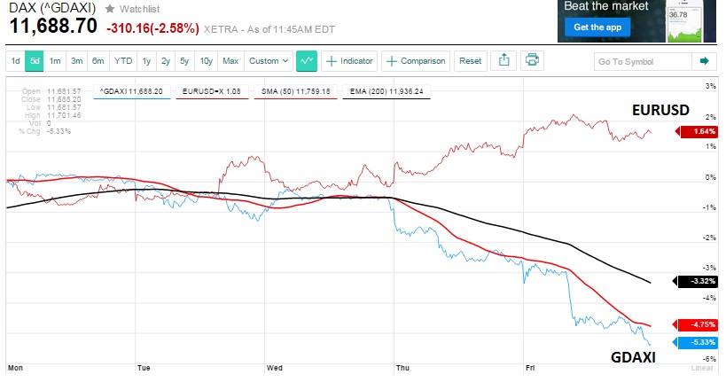Click the 1.64% EURUSD value marker
This screenshot has width=726, height=382.
(697, 131)
